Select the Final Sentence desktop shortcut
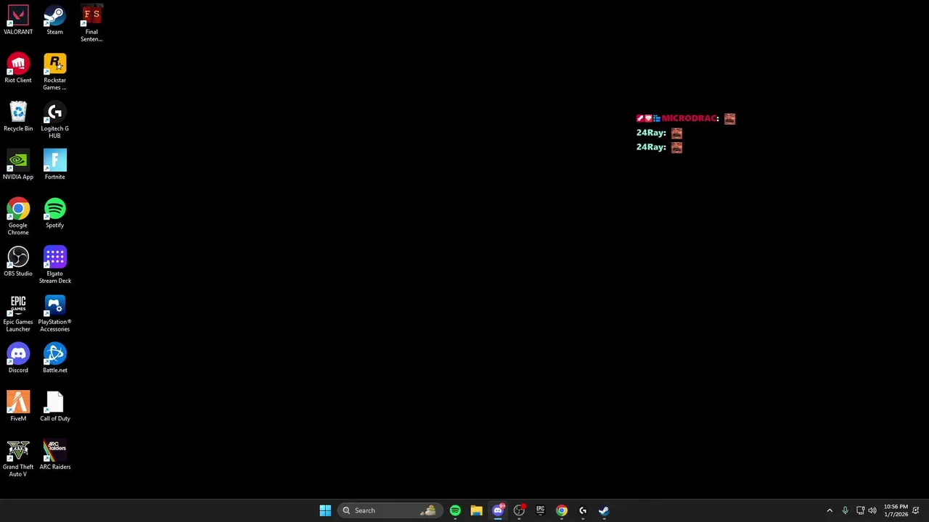Image resolution: width=929 pixels, height=522 pixels. click(91, 23)
